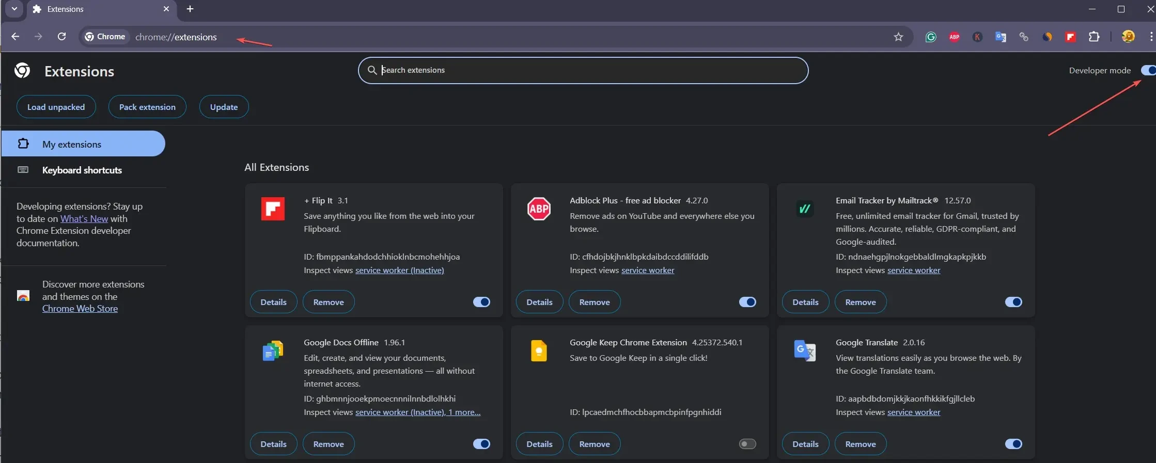Screen dimensions: 1156x463
Task: Disable the Google Translate toggle
Action: pyautogui.click(x=1013, y=444)
